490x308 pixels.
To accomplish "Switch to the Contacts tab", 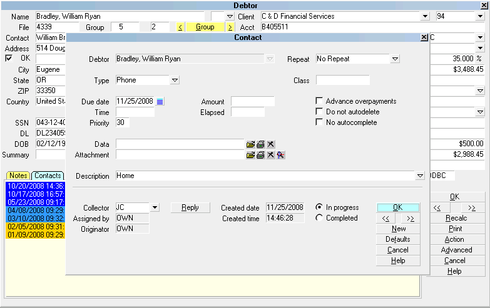I will [x=48, y=176].
